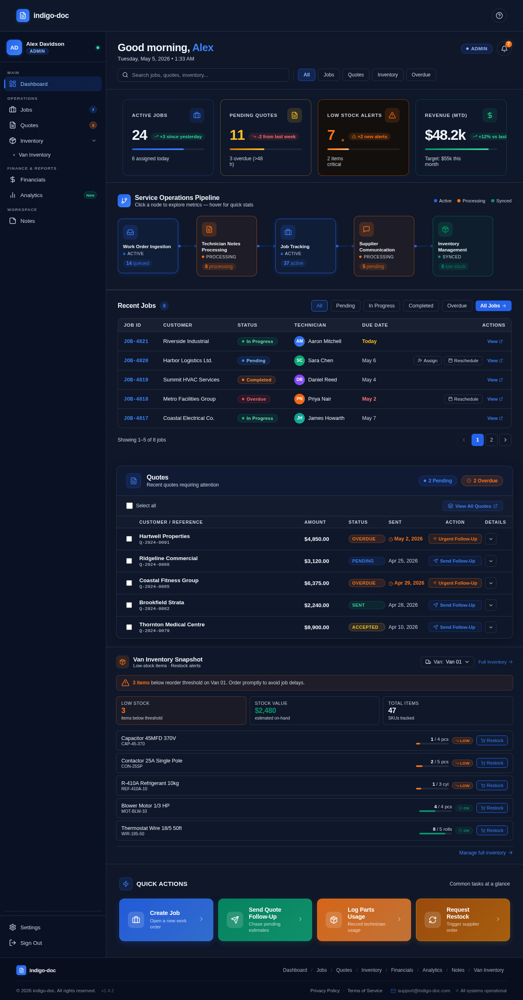Select the Supplier Communication pipeline node

click(x=384, y=246)
